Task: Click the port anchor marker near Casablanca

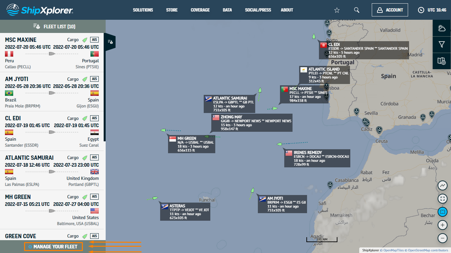Action: point(330,185)
